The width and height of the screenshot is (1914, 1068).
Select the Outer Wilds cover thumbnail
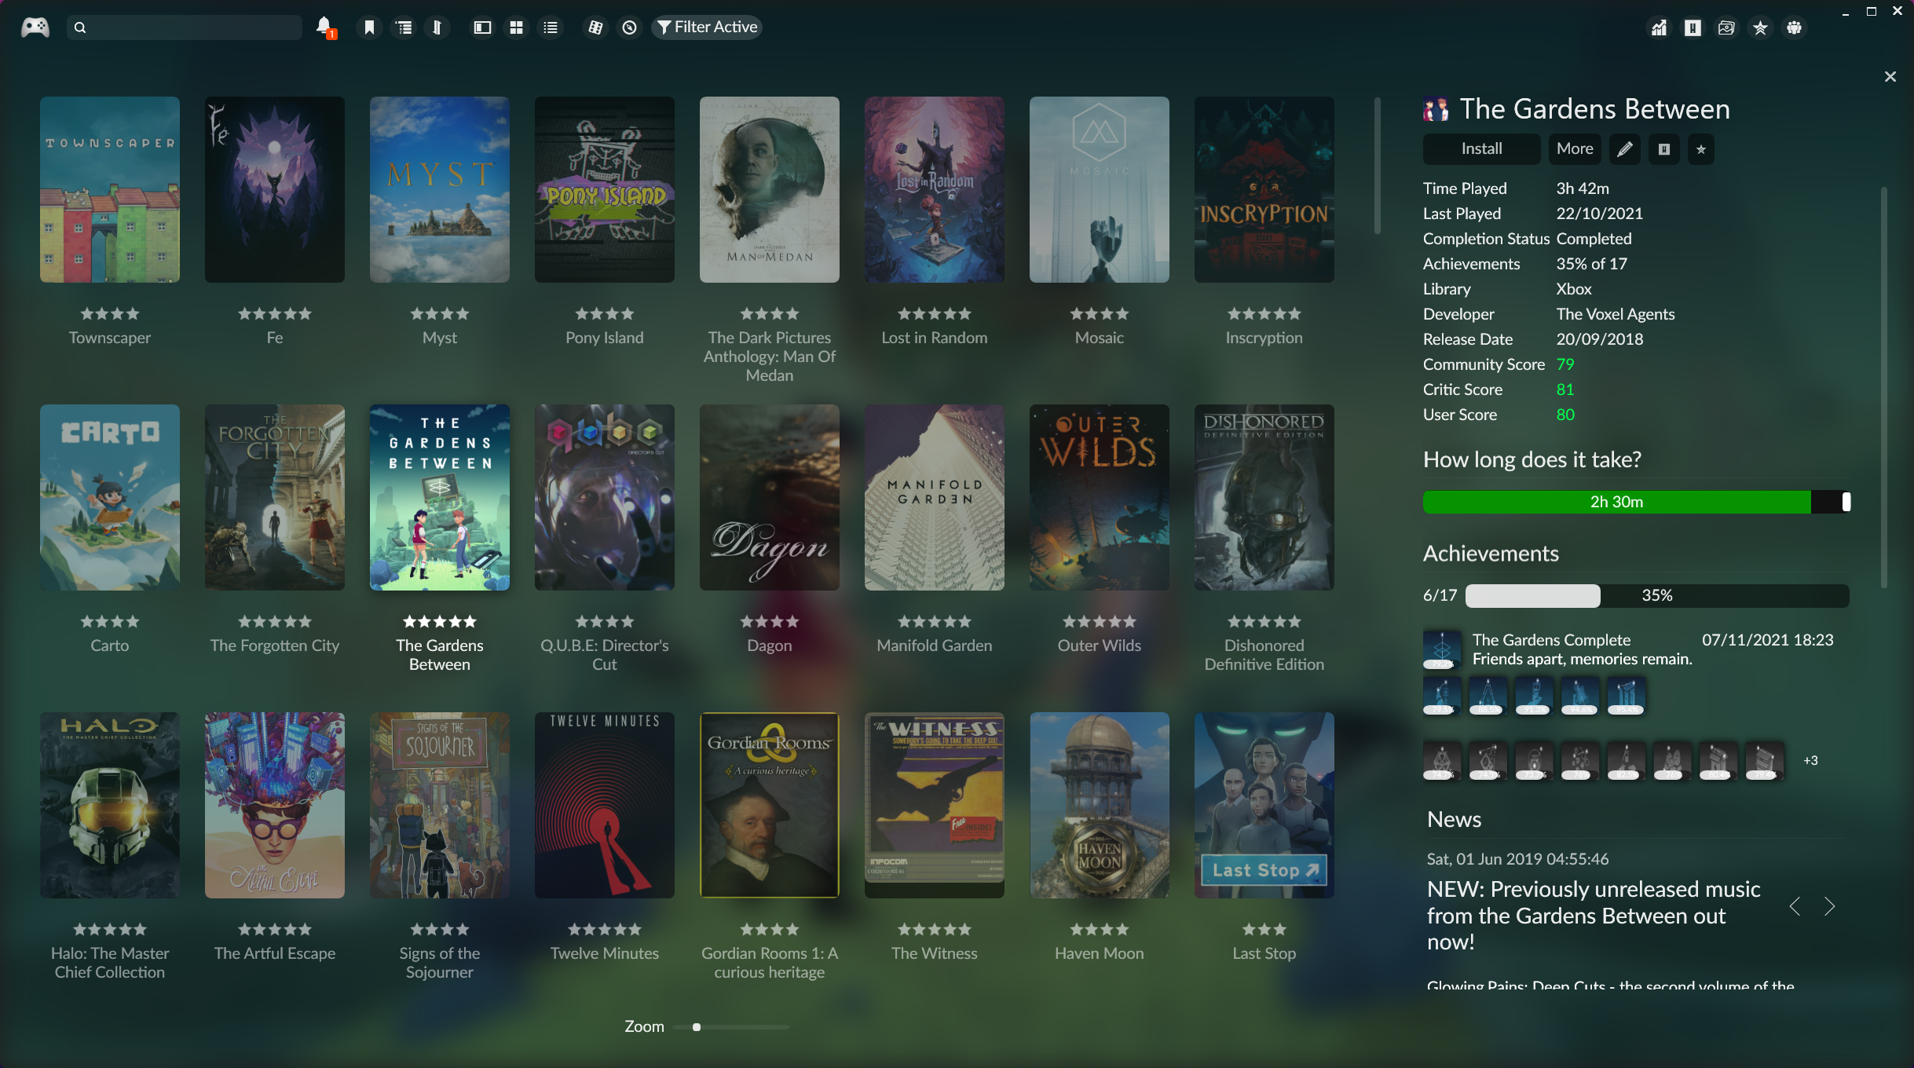pos(1099,497)
